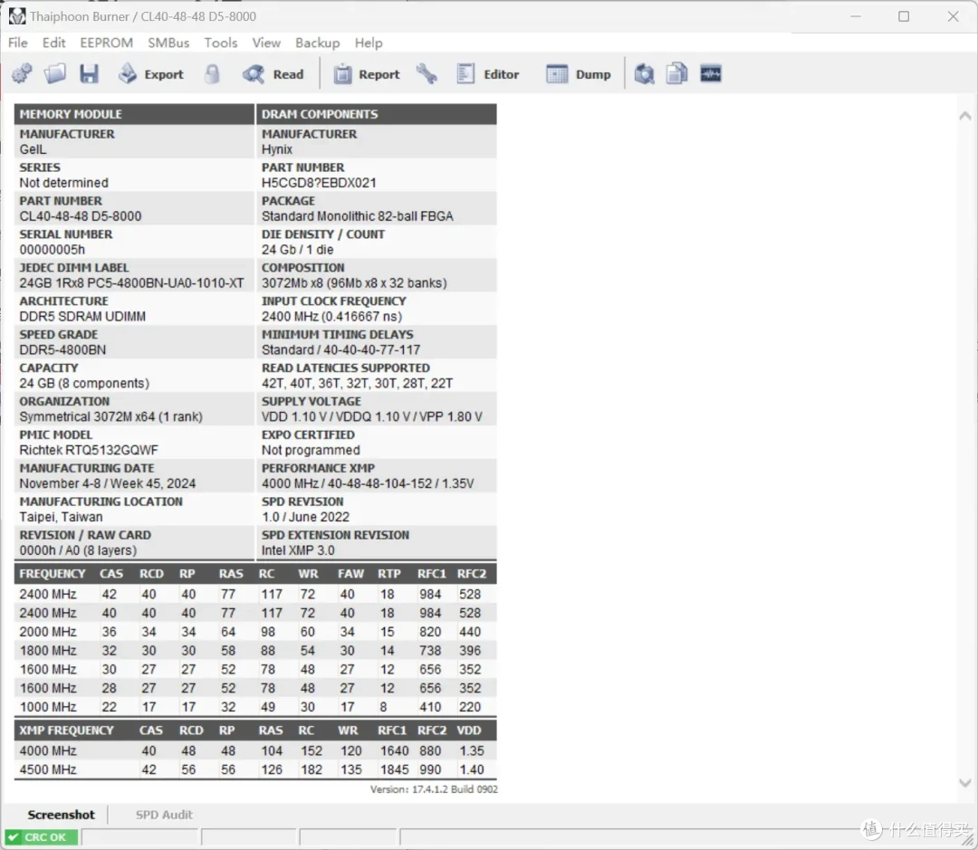Click the DRAM part number H5CGD8?EBDX021
Image resolution: width=978 pixels, height=850 pixels.
tap(319, 183)
